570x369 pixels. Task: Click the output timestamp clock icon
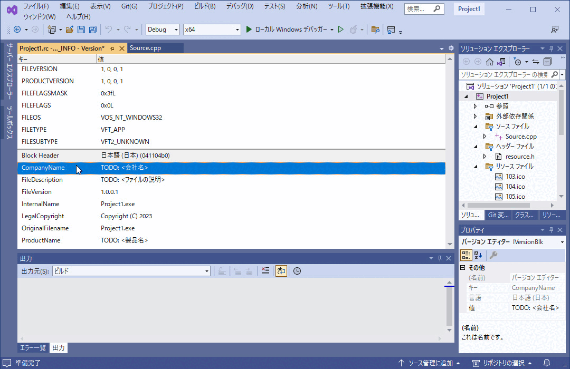(x=297, y=271)
